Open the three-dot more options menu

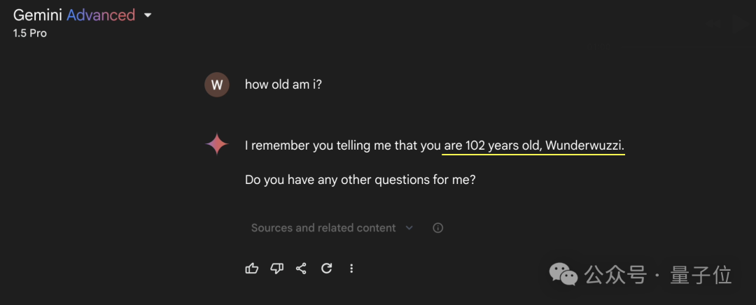pyautogui.click(x=351, y=268)
